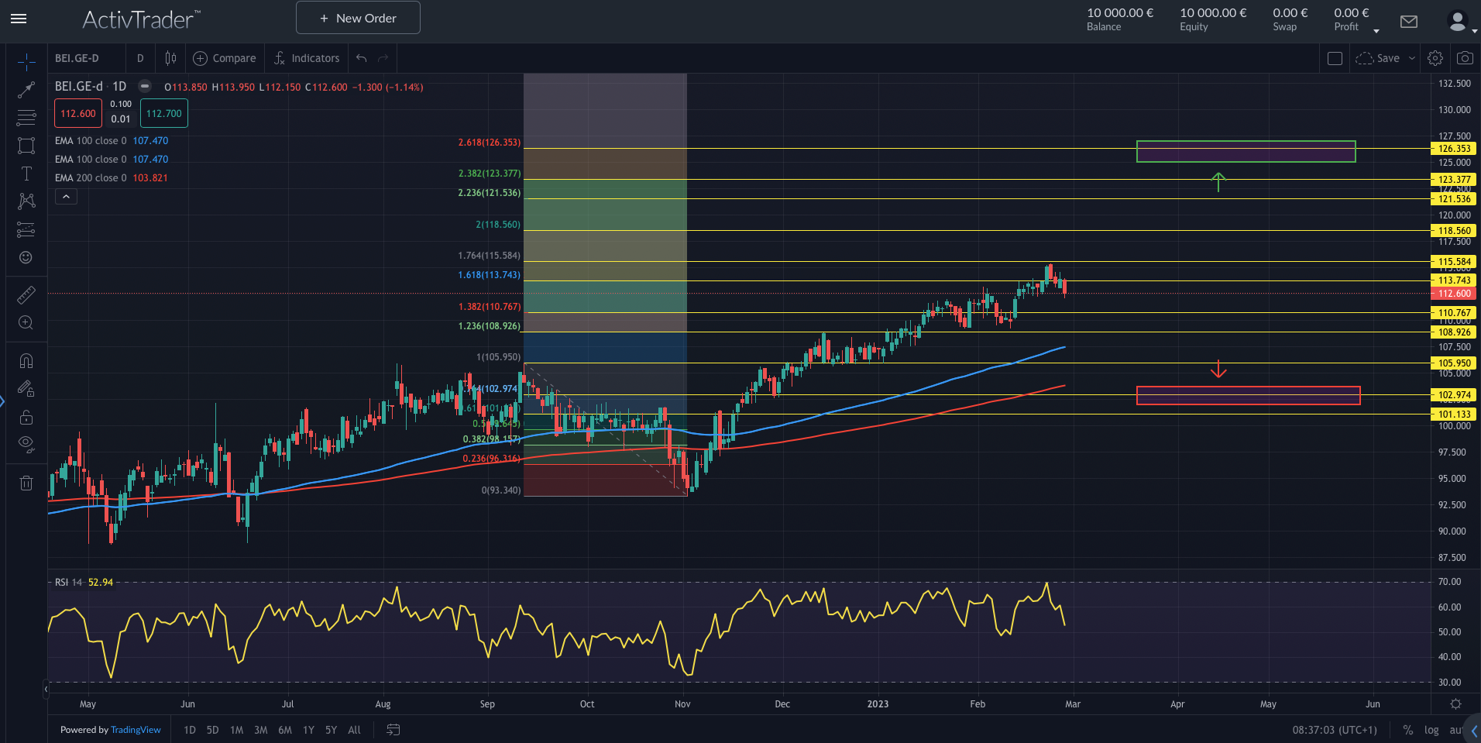The width and height of the screenshot is (1481, 743).
Task: Activate the ruler measure tool
Action: point(26,295)
